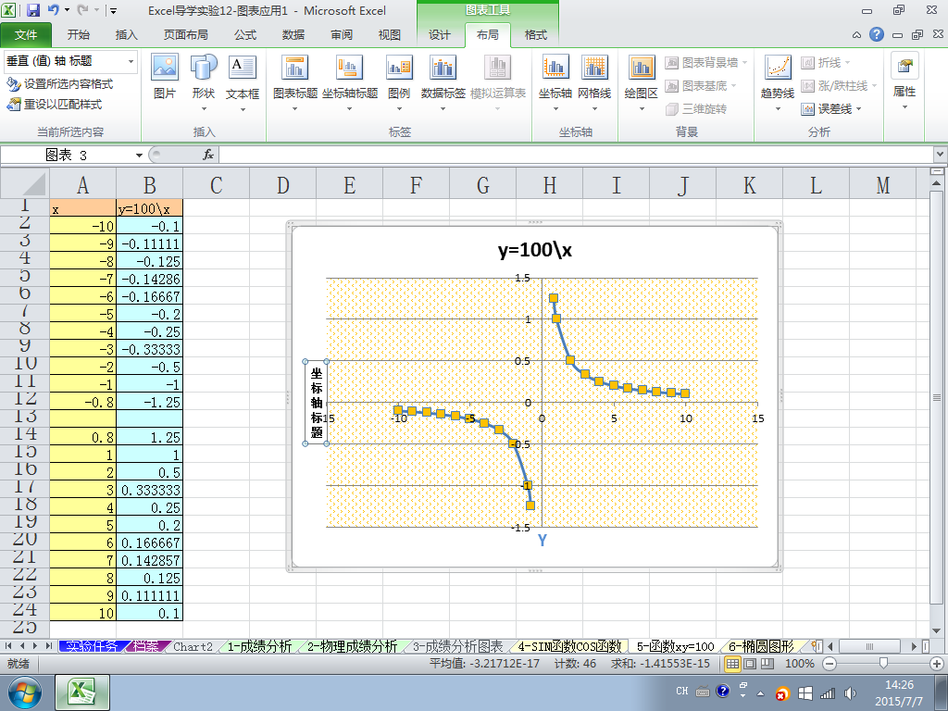Open Axis Titles (坐标轴标题) menu
This screenshot has height=711, width=948.
[x=349, y=83]
